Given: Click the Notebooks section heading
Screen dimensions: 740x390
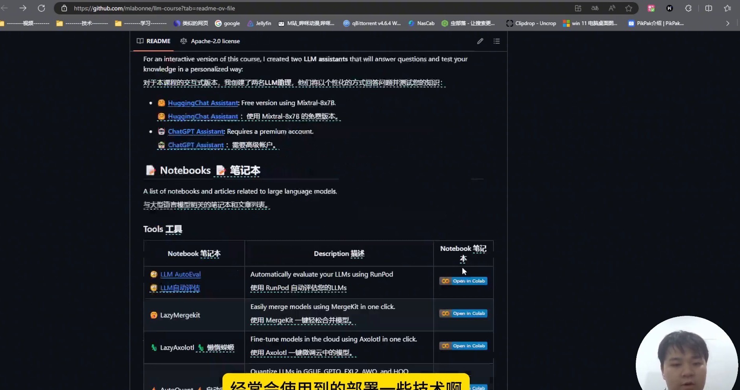Looking at the screenshot, I should (x=203, y=170).
